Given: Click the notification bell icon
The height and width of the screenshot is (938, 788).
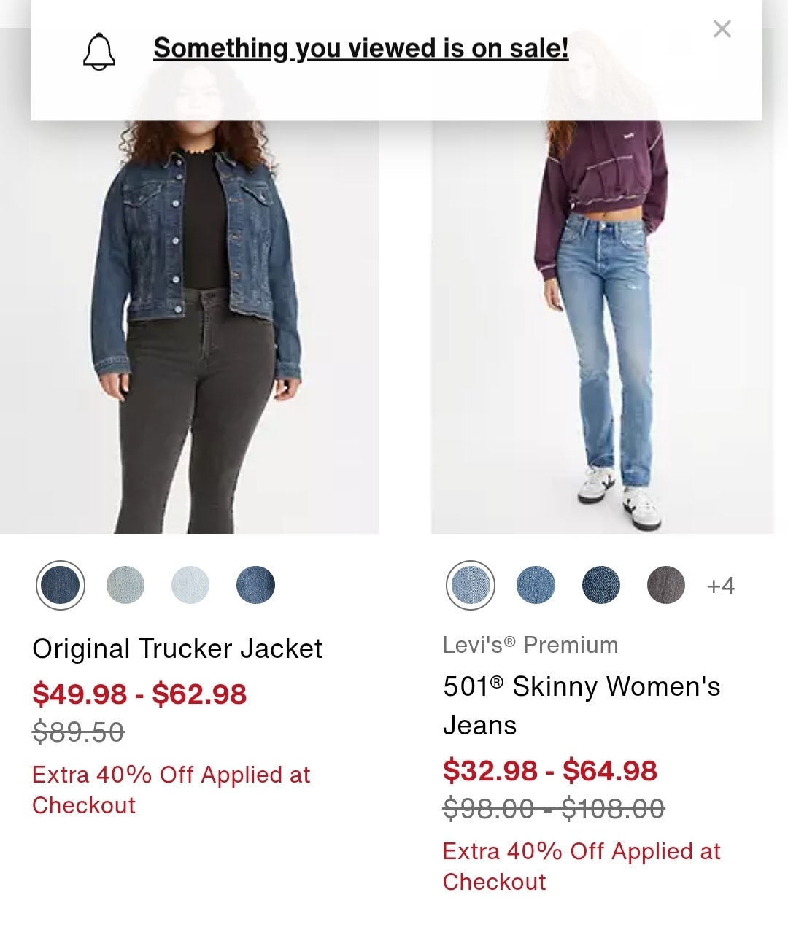Looking at the screenshot, I should point(99,52).
